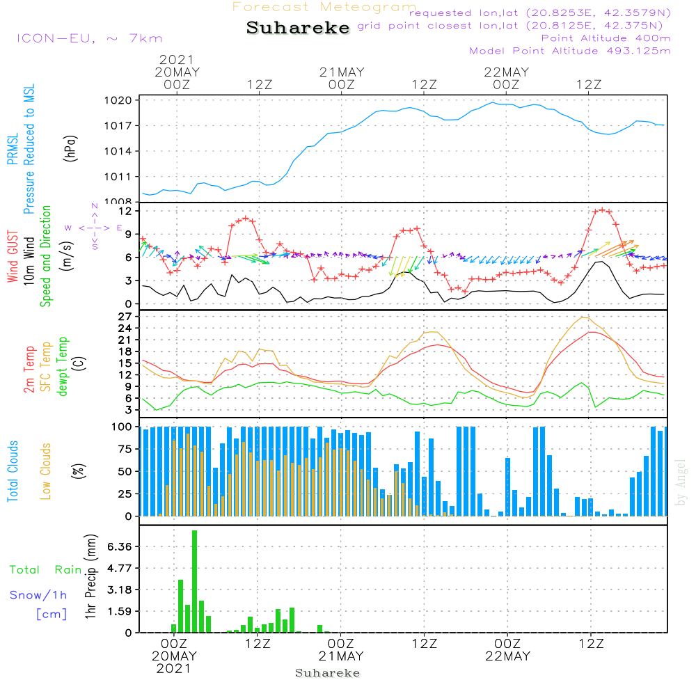Image resolution: width=696 pixels, height=696 pixels.
Task: Click the blue 'Snow/1h [cm]' legend
Action: click(x=38, y=604)
